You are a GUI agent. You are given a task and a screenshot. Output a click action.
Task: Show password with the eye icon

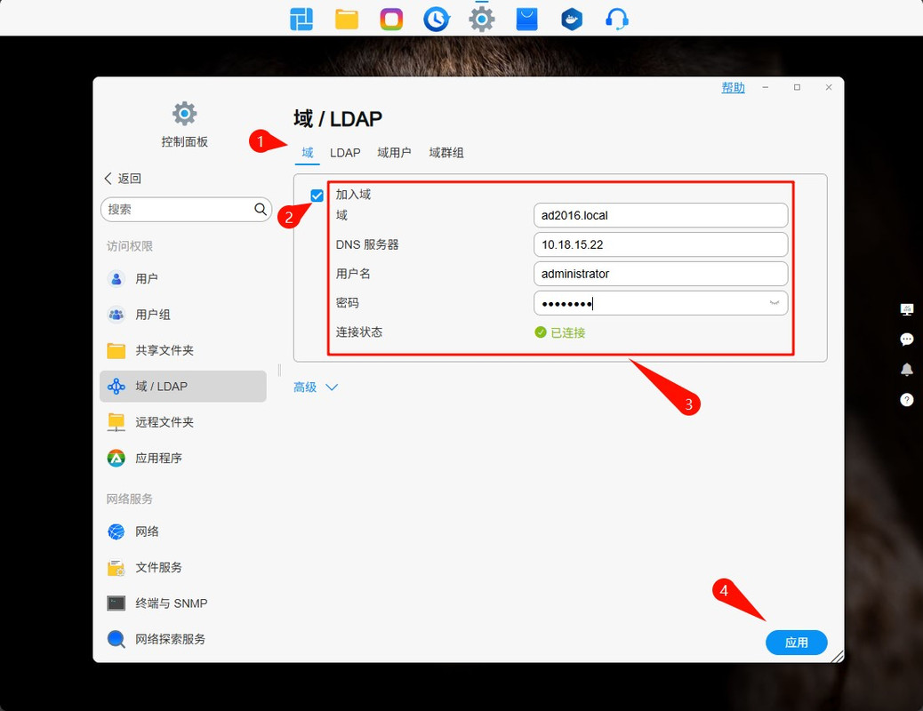click(x=775, y=303)
